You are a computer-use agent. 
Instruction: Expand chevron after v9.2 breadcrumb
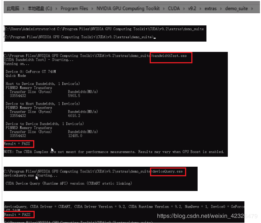pos(201,8)
